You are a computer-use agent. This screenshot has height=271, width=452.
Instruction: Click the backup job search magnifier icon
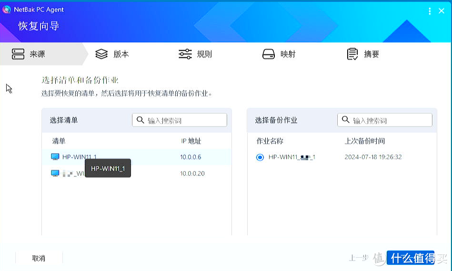tap(346, 119)
